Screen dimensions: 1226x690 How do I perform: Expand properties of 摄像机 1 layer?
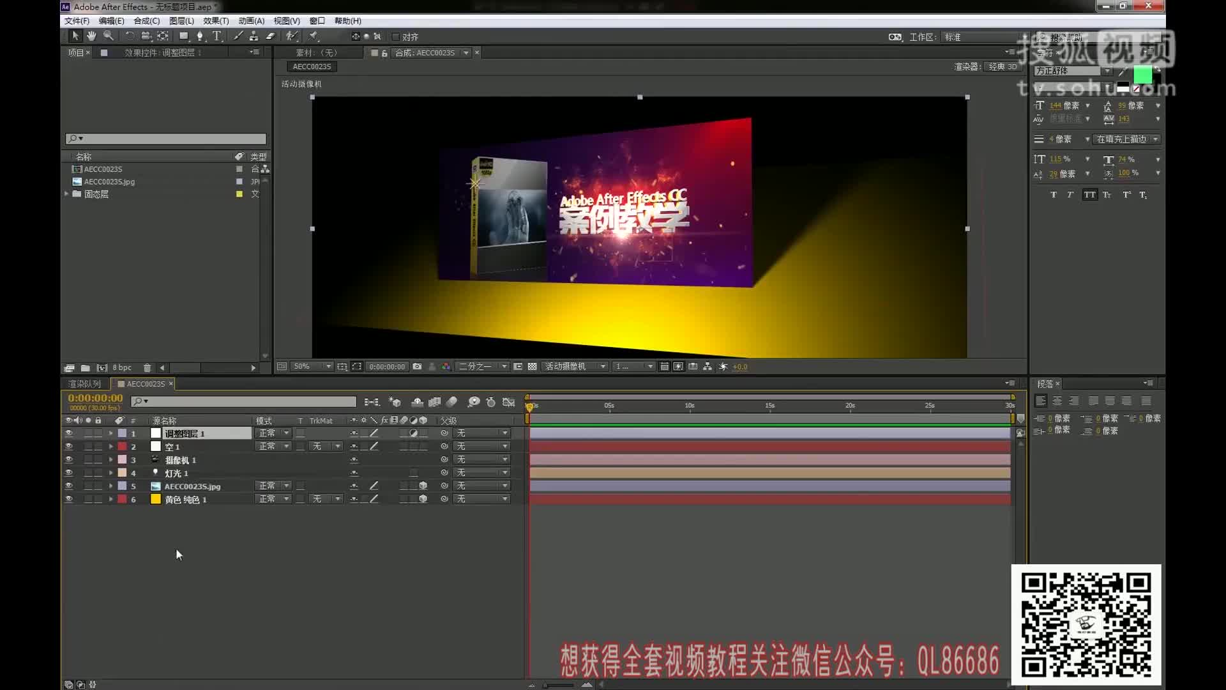coord(110,460)
